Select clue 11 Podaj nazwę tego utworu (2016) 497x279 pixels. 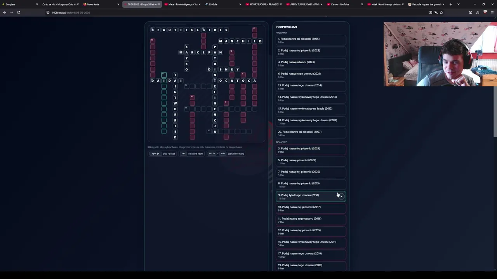pyautogui.click(x=311, y=220)
